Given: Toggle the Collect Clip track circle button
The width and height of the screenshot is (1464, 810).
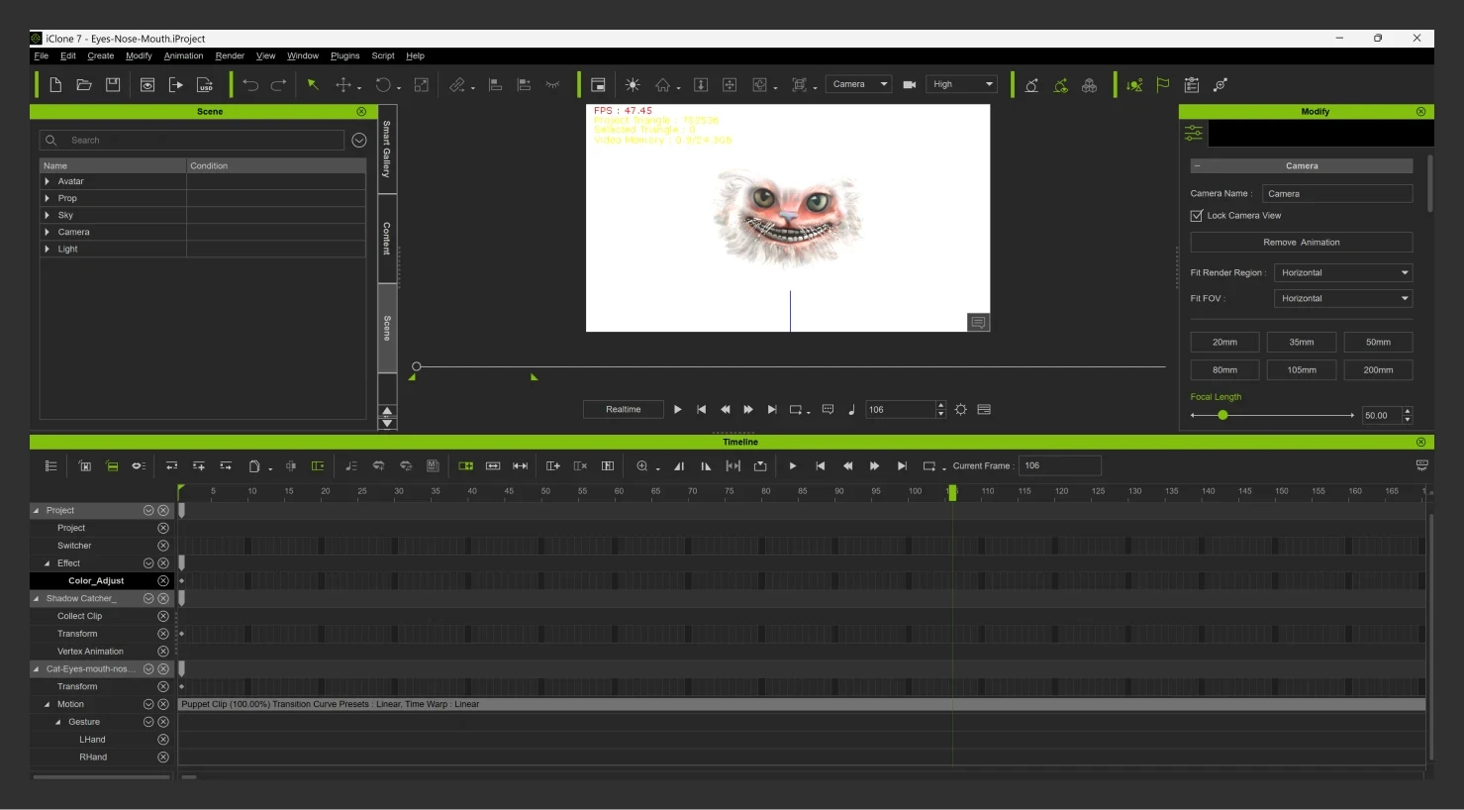Looking at the screenshot, I should point(163,616).
